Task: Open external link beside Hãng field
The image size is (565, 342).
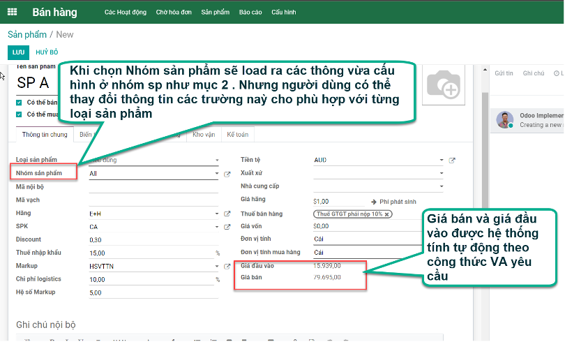Action: pyautogui.click(x=227, y=214)
